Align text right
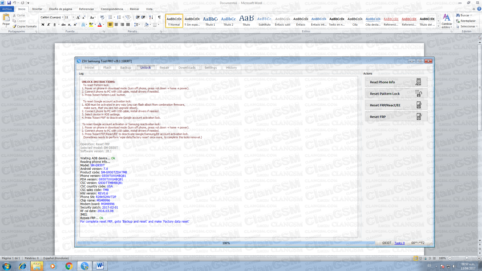This screenshot has height=271, width=482. coord(122,25)
